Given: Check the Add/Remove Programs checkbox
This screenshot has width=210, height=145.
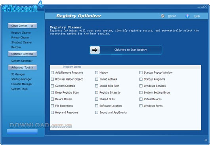Looking at the screenshot, I should point(52,72).
